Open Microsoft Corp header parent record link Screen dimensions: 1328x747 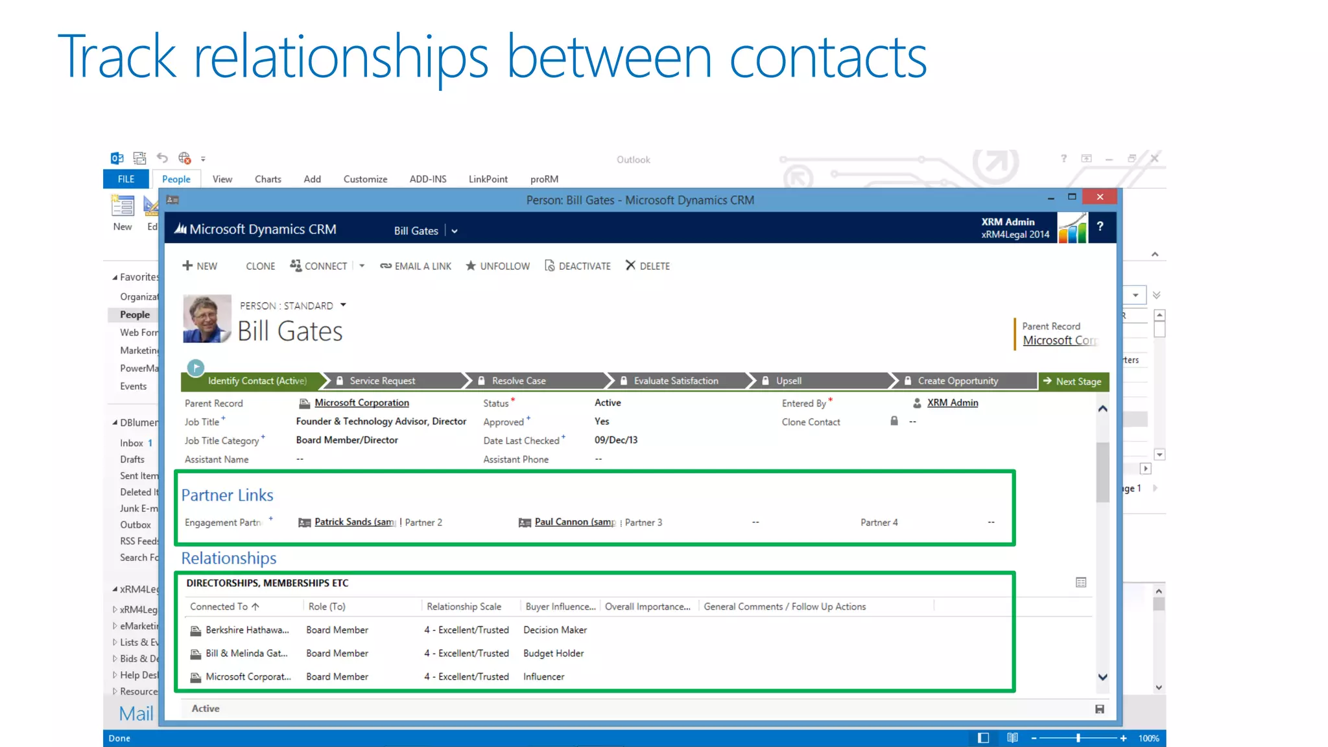(1060, 340)
